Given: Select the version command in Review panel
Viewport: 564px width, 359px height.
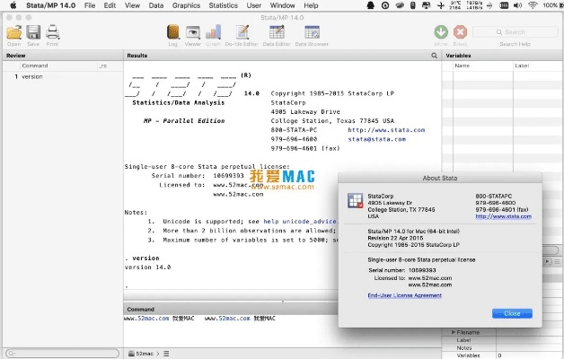Looking at the screenshot, I should [x=32, y=76].
